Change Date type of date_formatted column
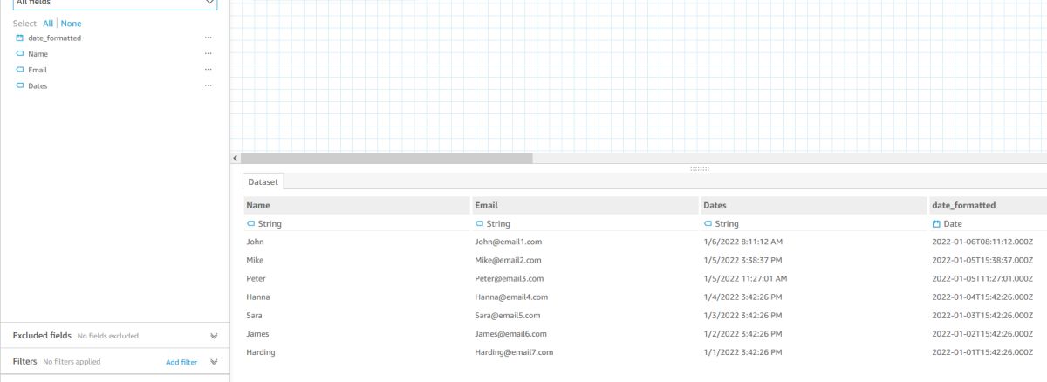 948,224
